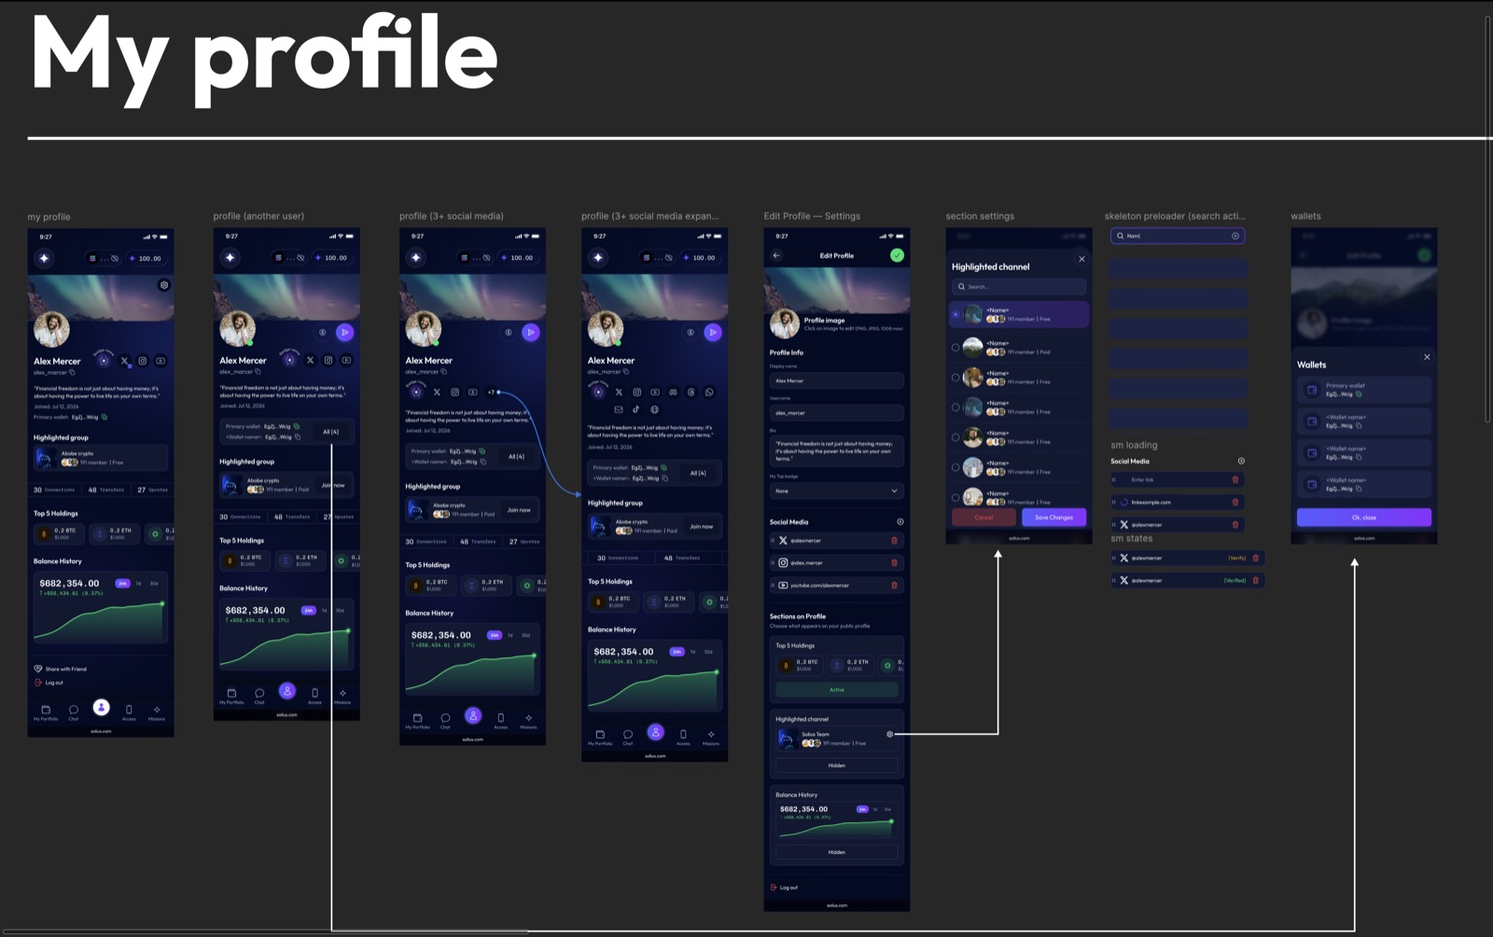This screenshot has height=937, width=1493.
Task: Click the 'wallets' frame title label
Action: [1305, 216]
